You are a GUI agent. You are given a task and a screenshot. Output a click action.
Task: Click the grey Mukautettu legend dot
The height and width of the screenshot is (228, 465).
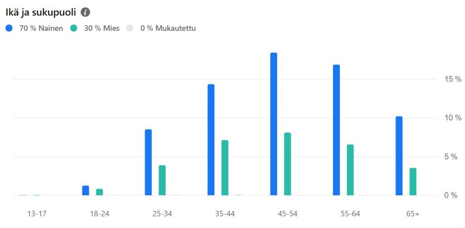pos(130,28)
